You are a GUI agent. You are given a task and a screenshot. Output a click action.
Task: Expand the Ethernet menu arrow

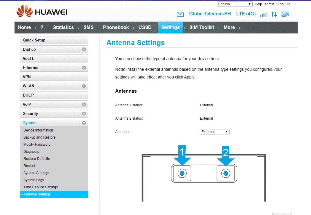click(84, 68)
